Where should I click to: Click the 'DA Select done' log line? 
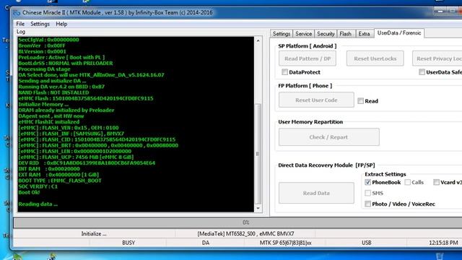pos(92,75)
